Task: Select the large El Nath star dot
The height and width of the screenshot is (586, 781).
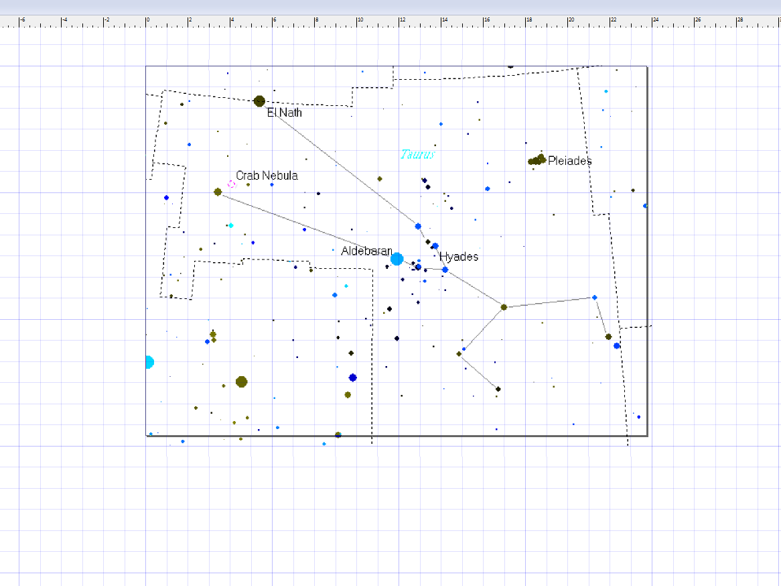Action: tap(259, 101)
